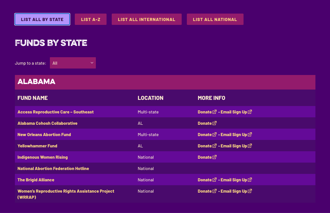The height and width of the screenshot is (213, 330).
Task: Open National Abortion Federation Hotline link
Action: (53, 169)
